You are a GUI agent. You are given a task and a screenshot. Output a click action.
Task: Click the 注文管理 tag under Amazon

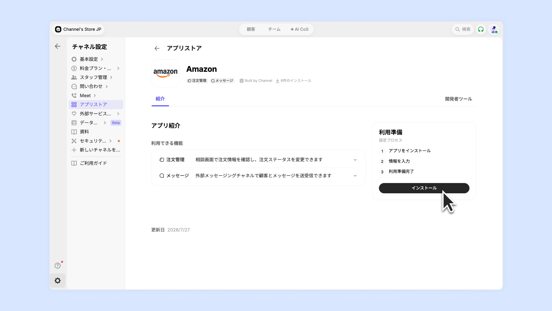pos(197,81)
